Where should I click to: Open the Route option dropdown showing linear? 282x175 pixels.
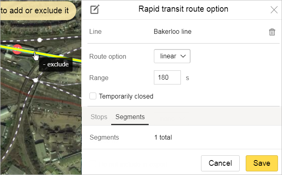pos(172,56)
